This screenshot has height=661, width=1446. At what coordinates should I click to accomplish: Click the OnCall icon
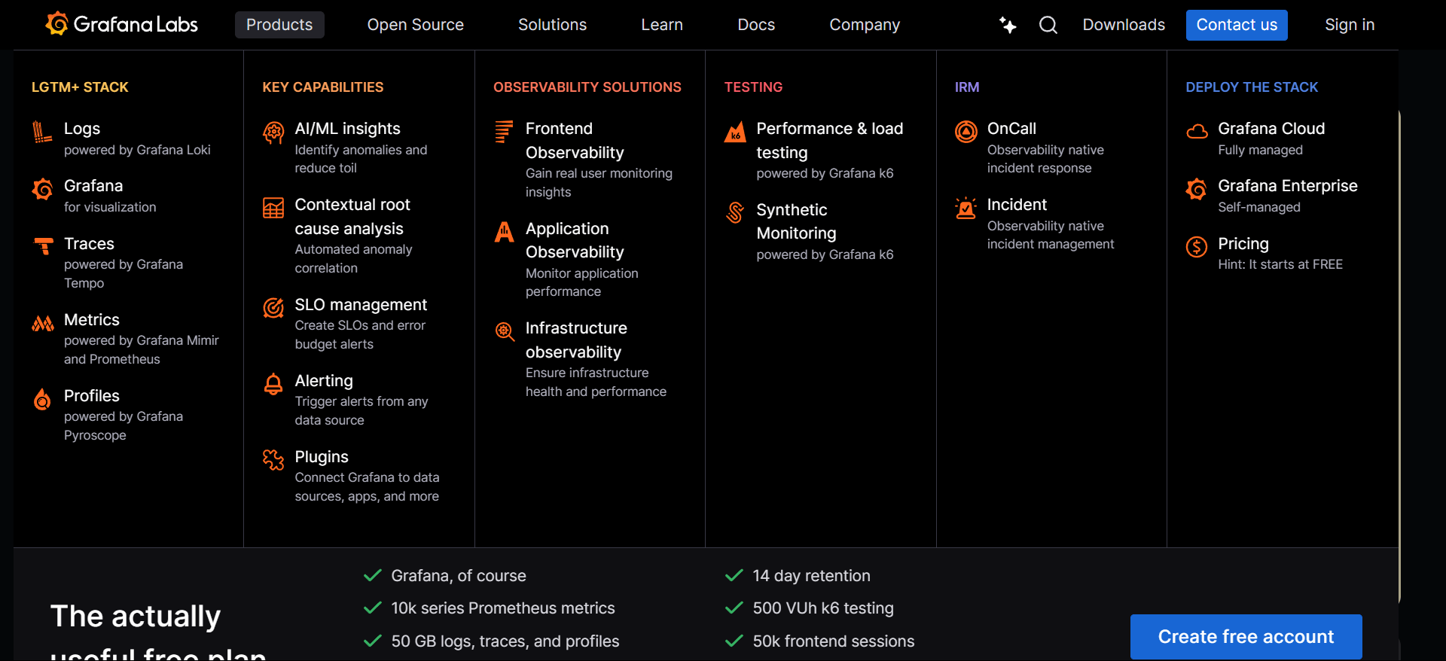966,132
